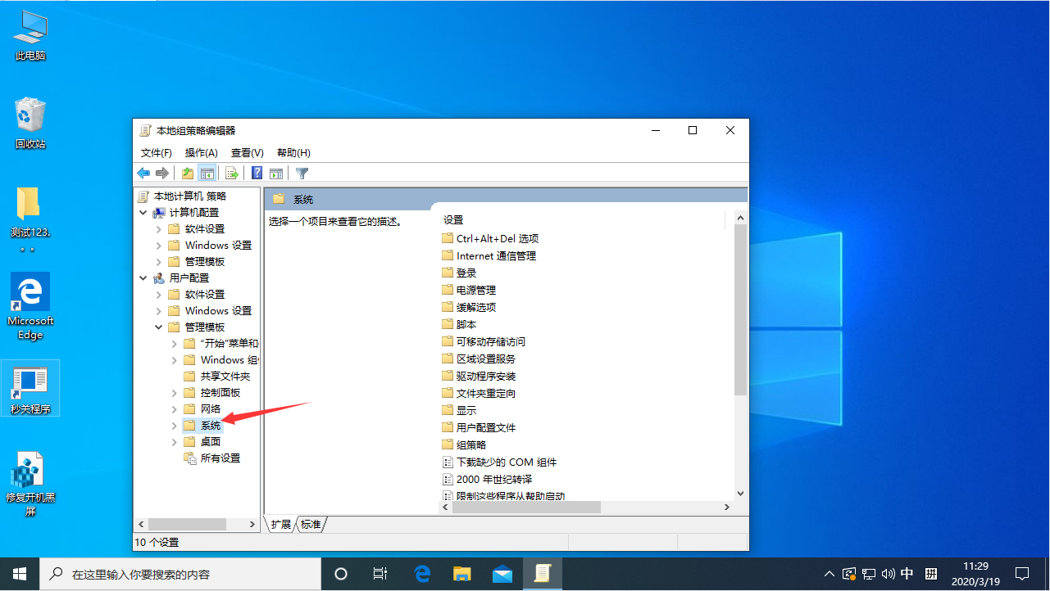The width and height of the screenshot is (1050, 591).
Task: Select the 系统 tree item
Action: click(x=210, y=425)
